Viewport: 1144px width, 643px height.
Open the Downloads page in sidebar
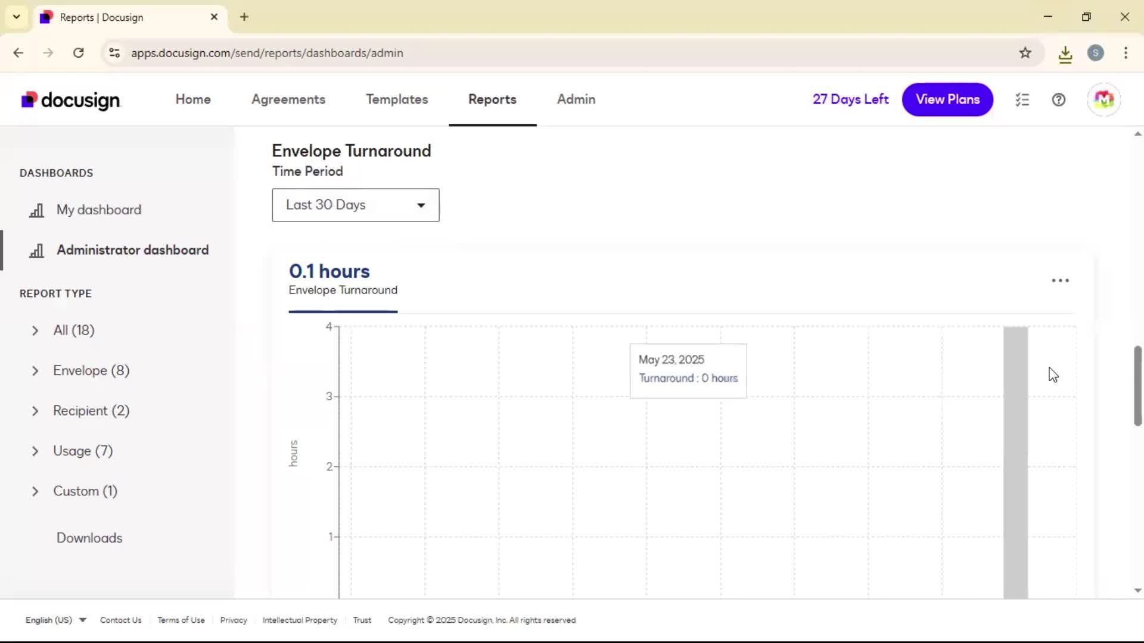pos(89,538)
